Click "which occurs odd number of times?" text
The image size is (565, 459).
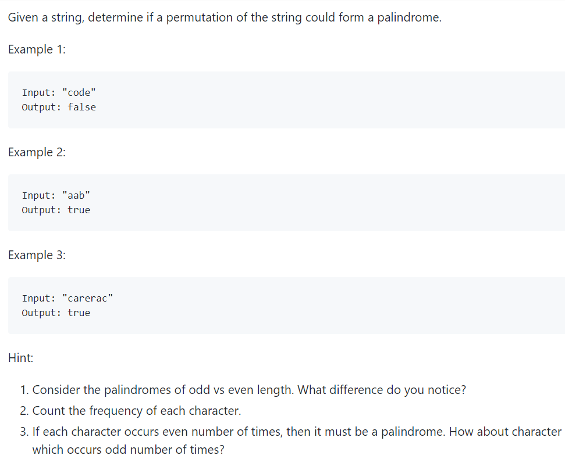pos(128,449)
